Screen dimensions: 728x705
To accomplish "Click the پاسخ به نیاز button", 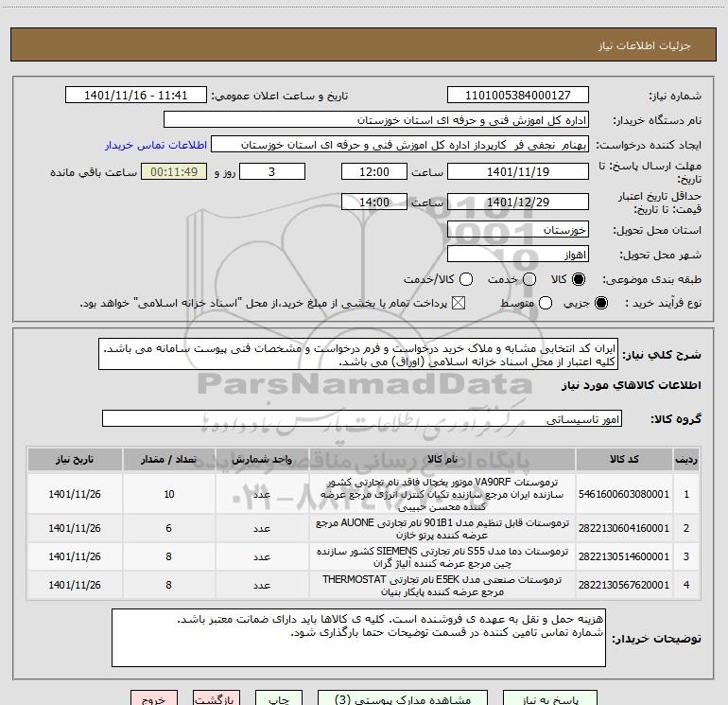I will [x=550, y=698].
